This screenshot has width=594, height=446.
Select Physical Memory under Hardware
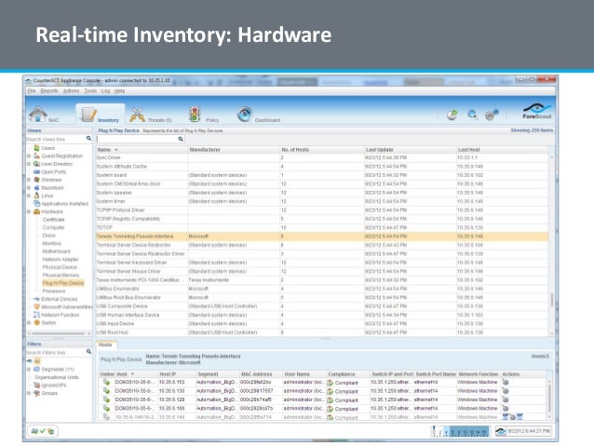61,276
